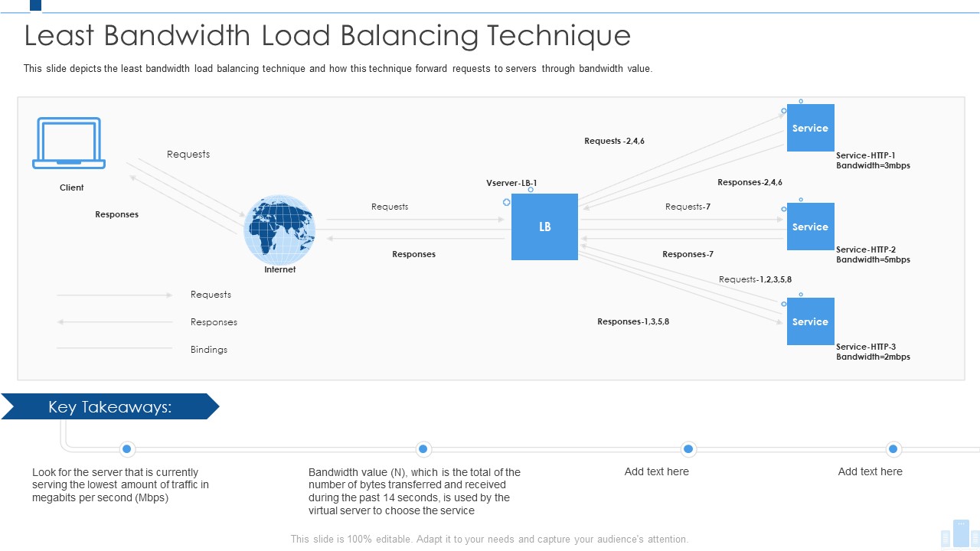Click the 'Bandwidth value (N)' takeaway text
Screen dimensions: 980x551
click(x=414, y=491)
